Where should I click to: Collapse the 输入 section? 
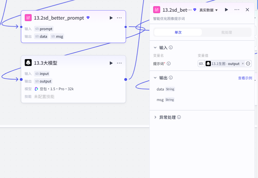pyautogui.click(x=155, y=47)
